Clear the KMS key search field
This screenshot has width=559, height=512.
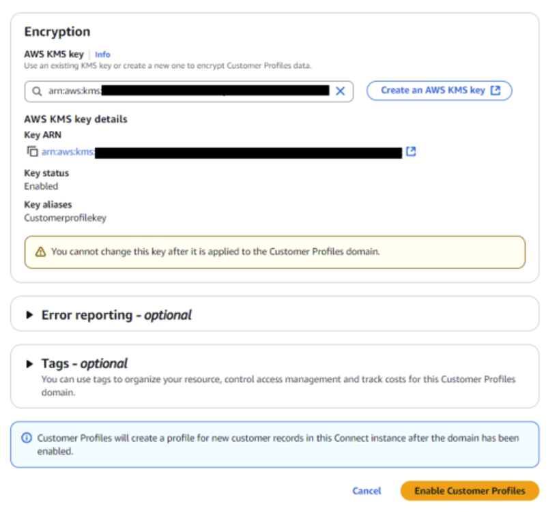click(340, 91)
